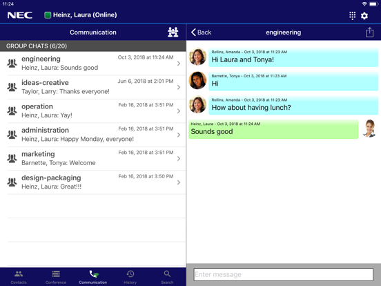Tap the share icon in engineering chat
The width and height of the screenshot is (381, 286).
(369, 32)
